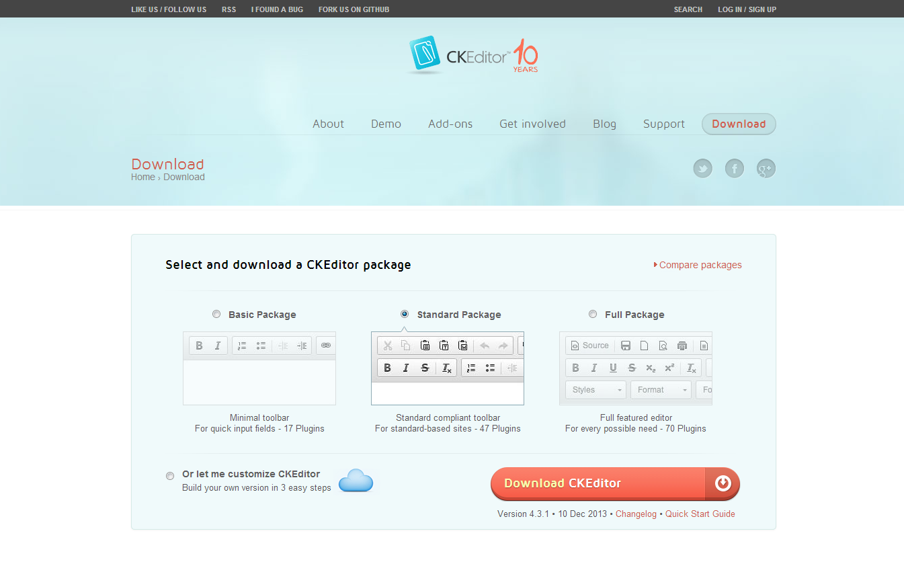This screenshot has height=564, width=904.
Task: Click I Found a Bug link
Action: tap(277, 9)
